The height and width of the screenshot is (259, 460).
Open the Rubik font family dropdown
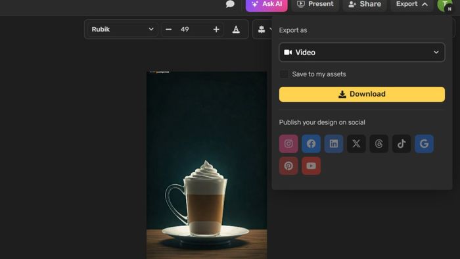pos(123,30)
